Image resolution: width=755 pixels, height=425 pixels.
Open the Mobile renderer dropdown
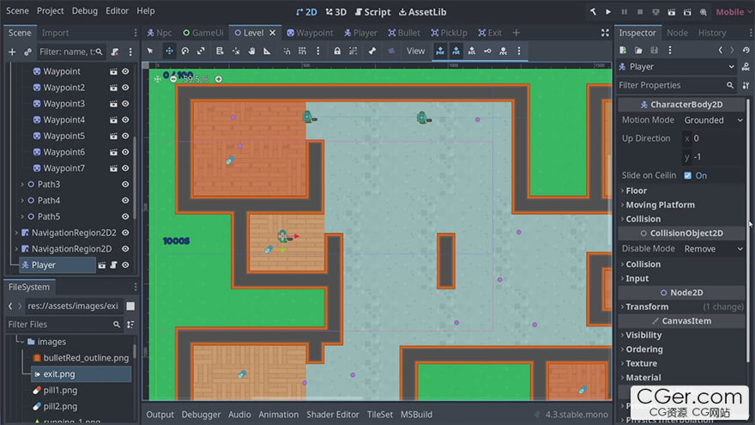(x=734, y=12)
